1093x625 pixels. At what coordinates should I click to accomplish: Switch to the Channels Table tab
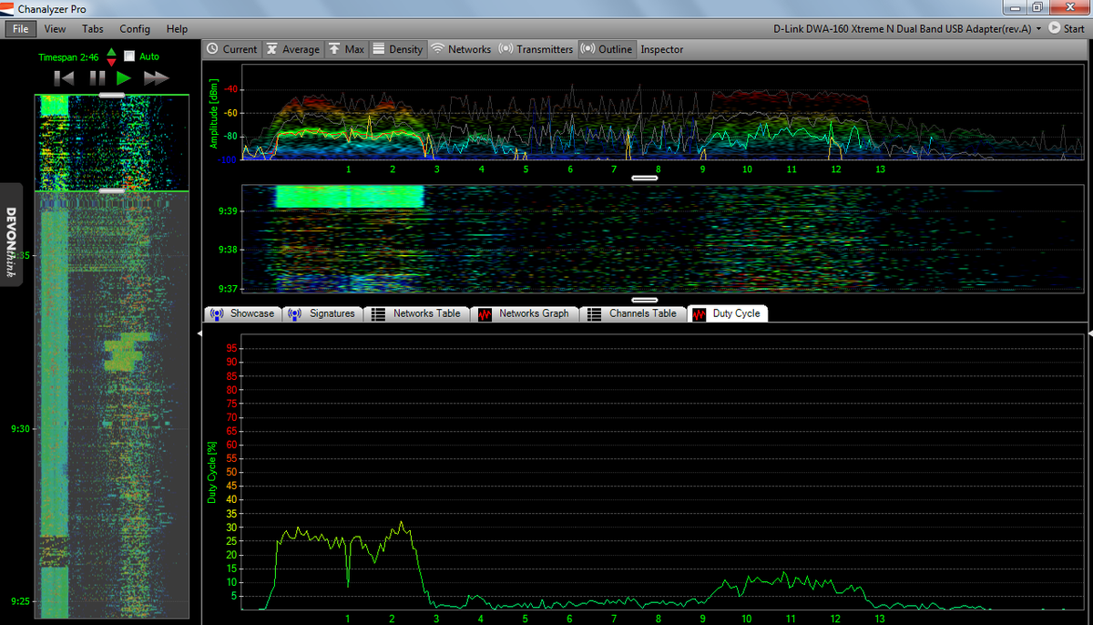click(x=633, y=313)
